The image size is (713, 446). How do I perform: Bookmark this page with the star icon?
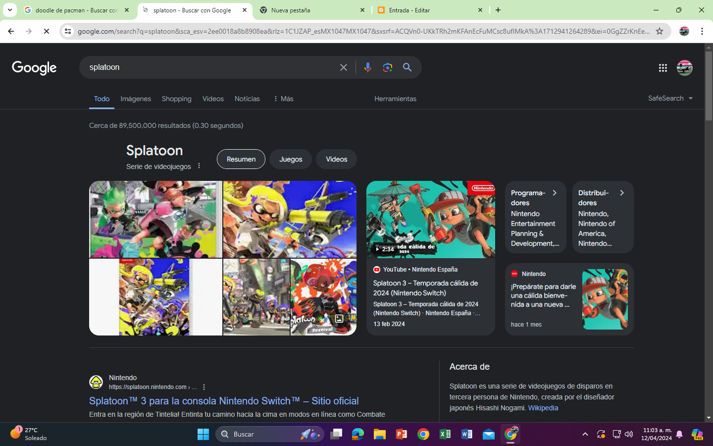pos(660,31)
